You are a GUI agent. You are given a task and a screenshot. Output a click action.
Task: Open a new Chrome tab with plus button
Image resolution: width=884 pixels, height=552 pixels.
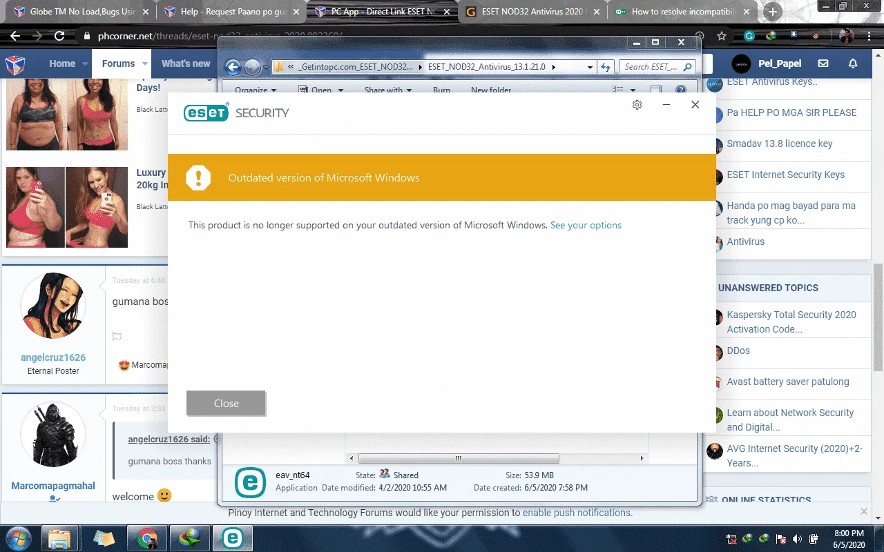(773, 12)
